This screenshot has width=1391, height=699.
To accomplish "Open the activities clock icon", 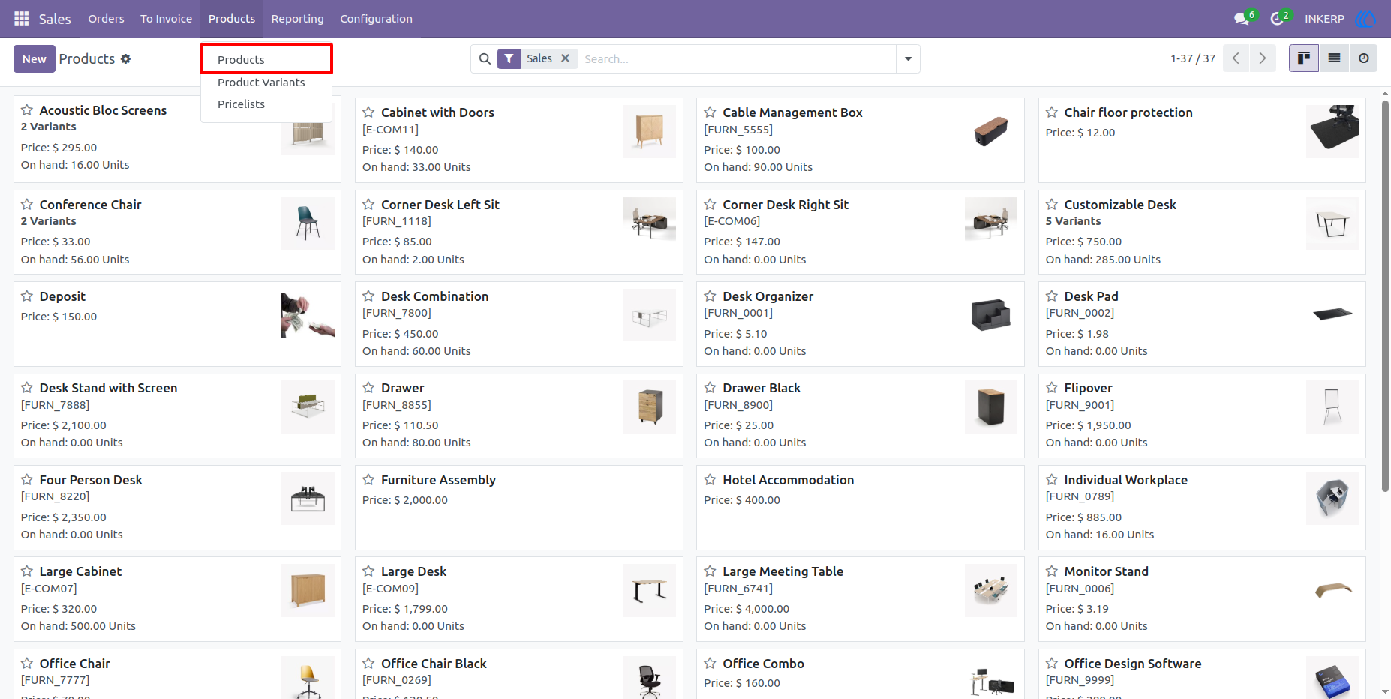I will click(1277, 19).
